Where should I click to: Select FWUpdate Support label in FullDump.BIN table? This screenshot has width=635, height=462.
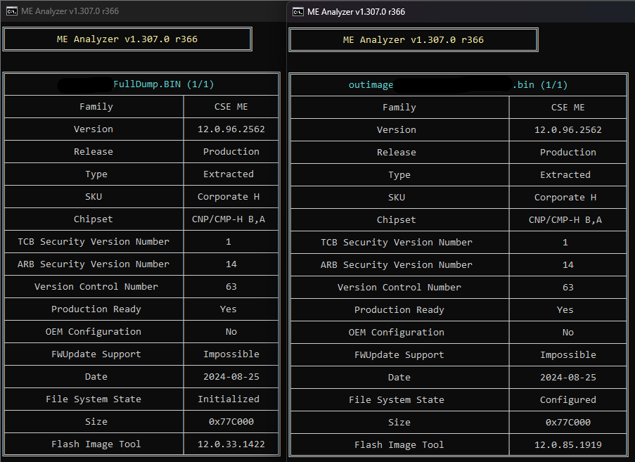pyautogui.click(x=96, y=354)
